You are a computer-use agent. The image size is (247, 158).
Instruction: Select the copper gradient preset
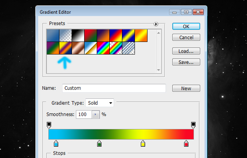click(x=78, y=48)
